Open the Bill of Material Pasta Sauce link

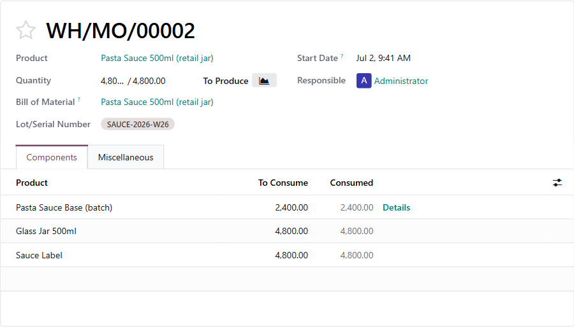point(157,102)
